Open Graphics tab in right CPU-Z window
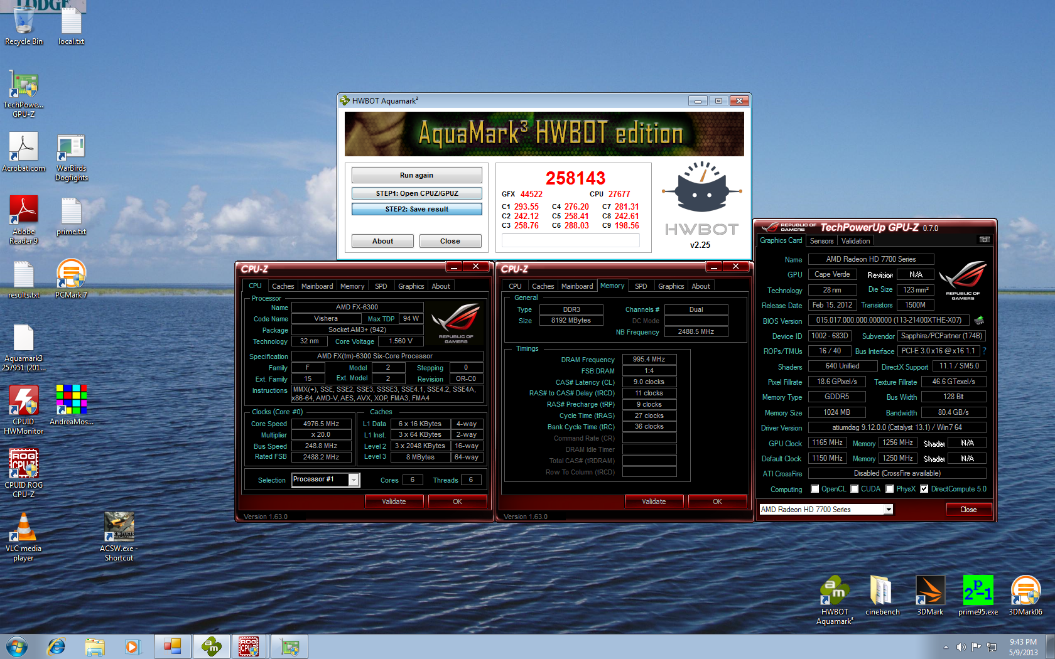This screenshot has width=1055, height=659. tap(671, 286)
